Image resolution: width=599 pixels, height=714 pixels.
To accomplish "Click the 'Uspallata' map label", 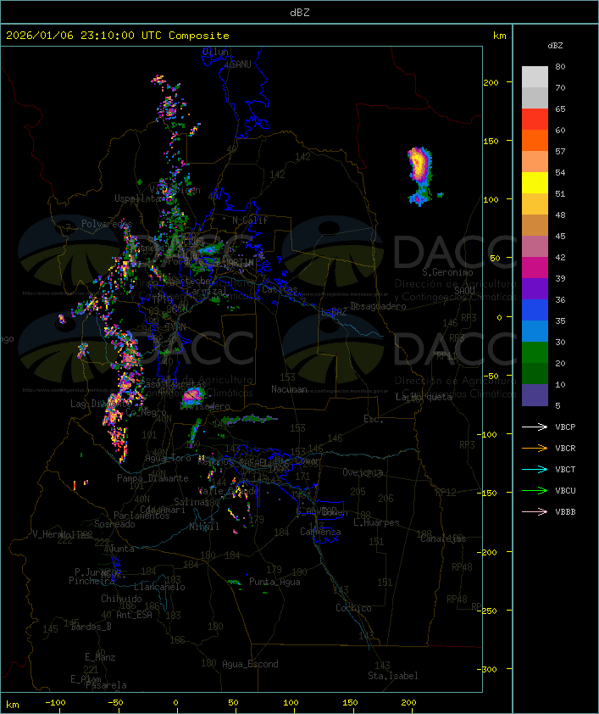I will click(138, 198).
